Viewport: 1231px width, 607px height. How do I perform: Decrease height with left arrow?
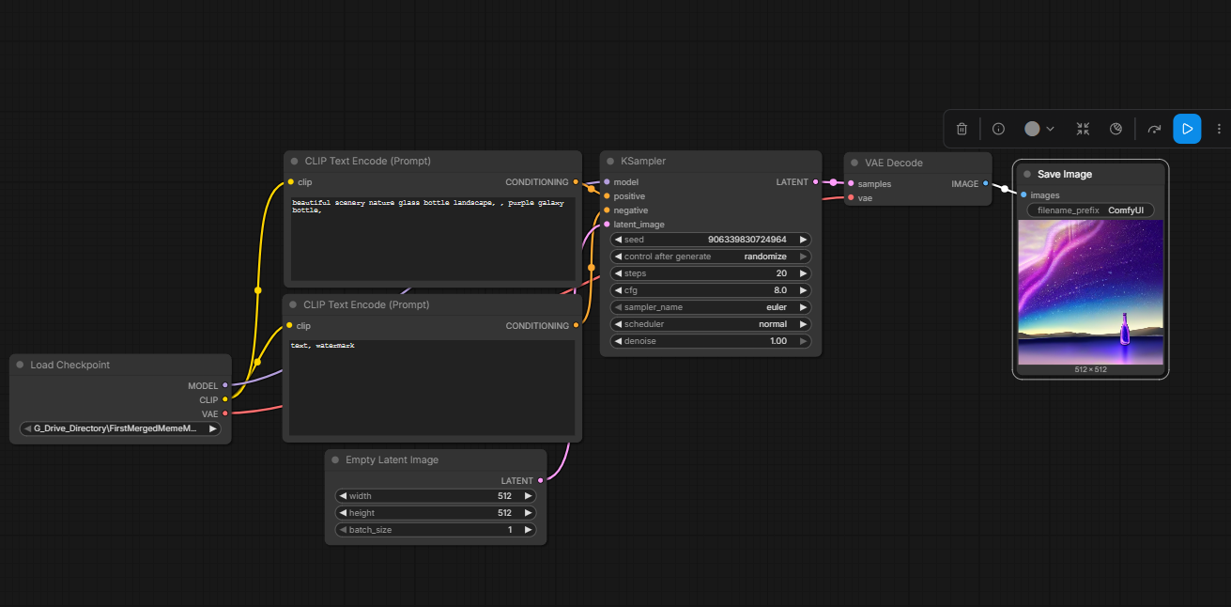click(343, 513)
